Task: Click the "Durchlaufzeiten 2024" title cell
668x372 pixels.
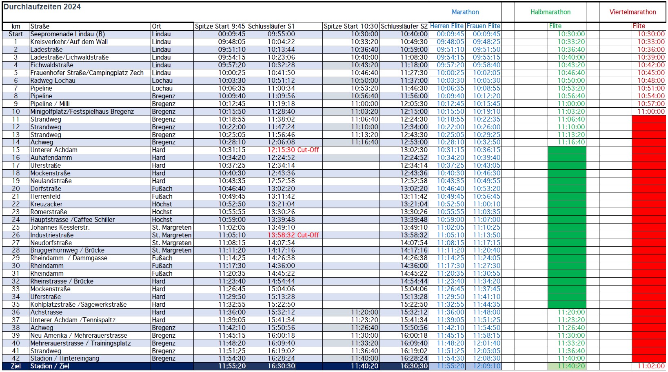Action: [42, 7]
